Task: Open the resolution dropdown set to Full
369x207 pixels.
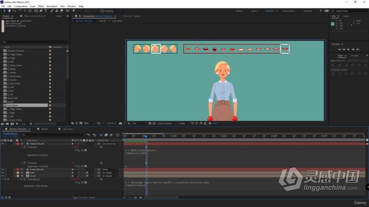Action: tap(139, 123)
